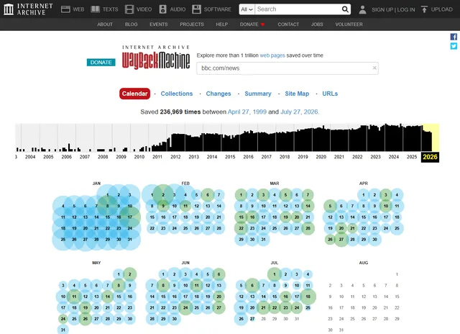Viewport: 460px width, 334px height.
Task: Open the April 27, 1999 capture link
Action: point(247,112)
